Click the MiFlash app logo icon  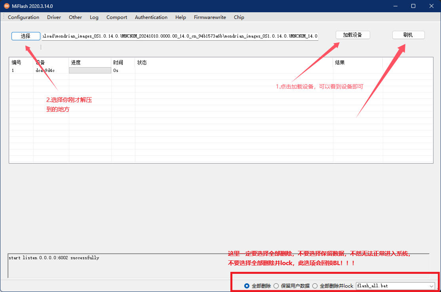[6, 6]
